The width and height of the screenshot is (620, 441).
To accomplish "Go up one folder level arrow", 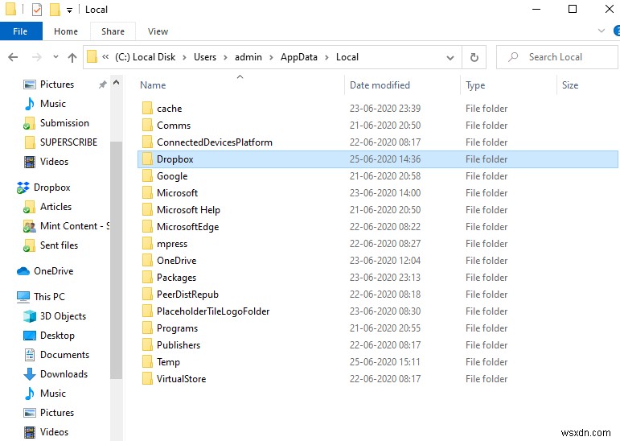I will [72, 57].
